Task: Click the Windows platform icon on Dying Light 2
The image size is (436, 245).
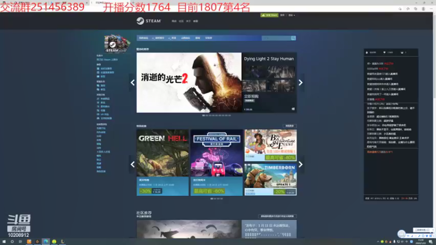Action: click(x=293, y=109)
